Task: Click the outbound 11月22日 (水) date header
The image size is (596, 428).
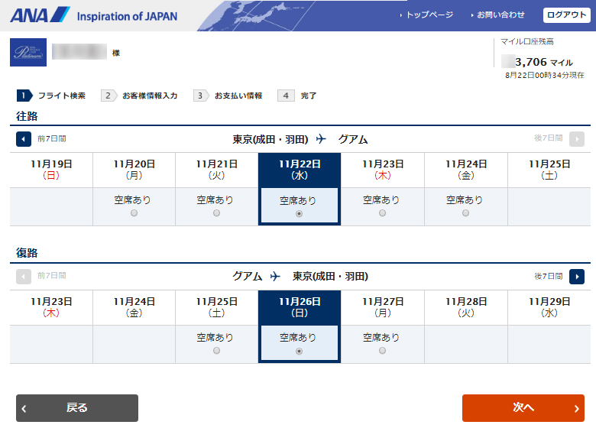Action: tap(300, 169)
